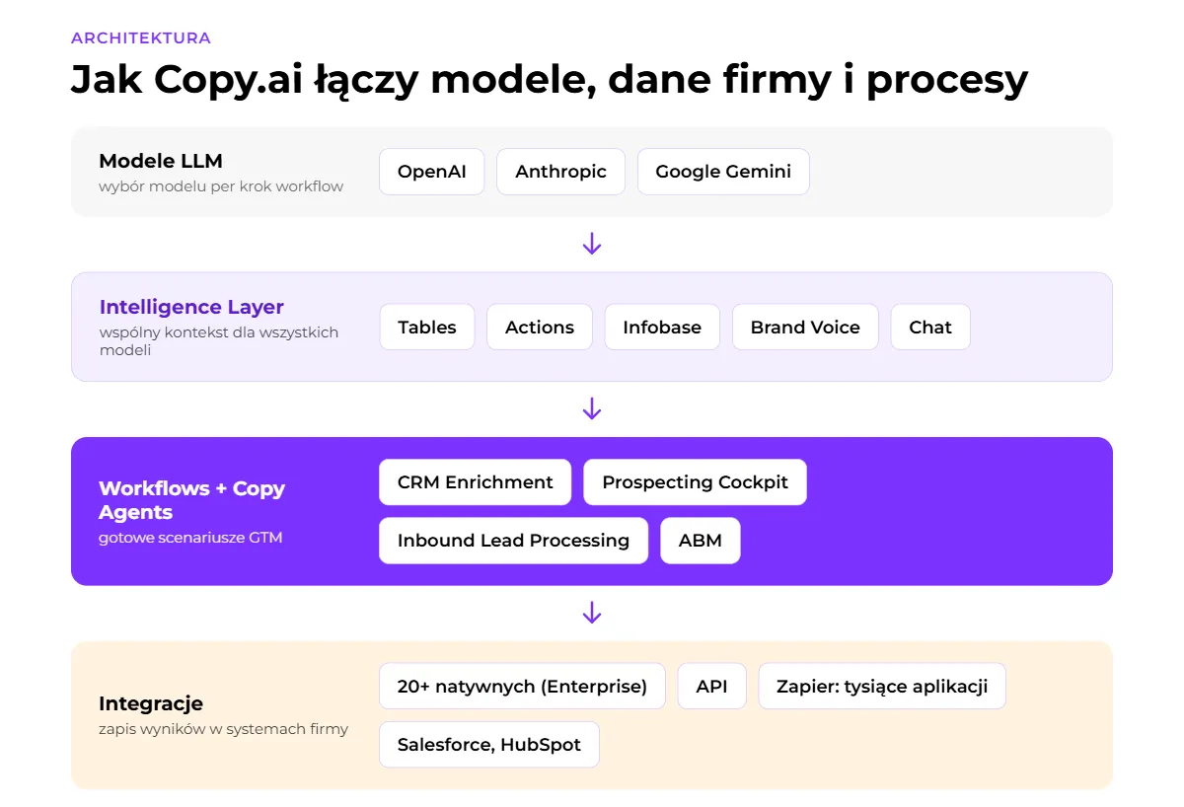Click the 20+ natywnych (Enterprise) chip
The width and height of the screenshot is (1184, 807).
[x=522, y=687]
